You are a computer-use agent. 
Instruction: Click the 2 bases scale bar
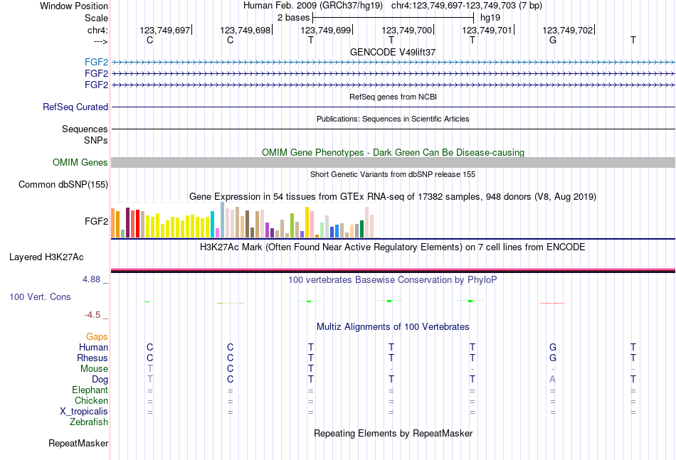coord(394,18)
